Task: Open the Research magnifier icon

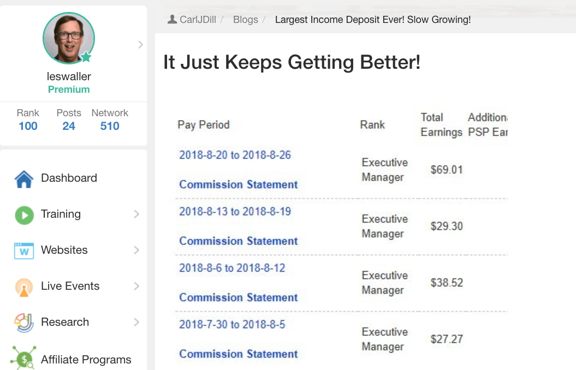Action: coord(24,323)
